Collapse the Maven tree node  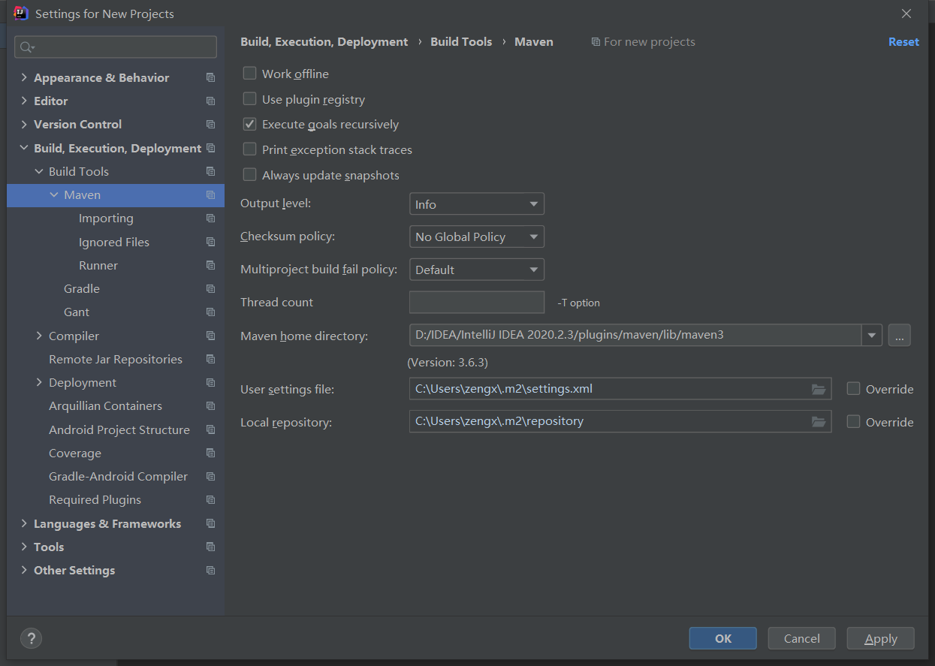(54, 194)
